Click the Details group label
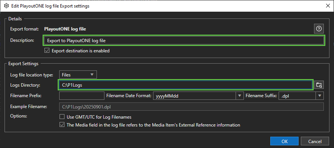The height and width of the screenshot is (148, 334). 15,19
